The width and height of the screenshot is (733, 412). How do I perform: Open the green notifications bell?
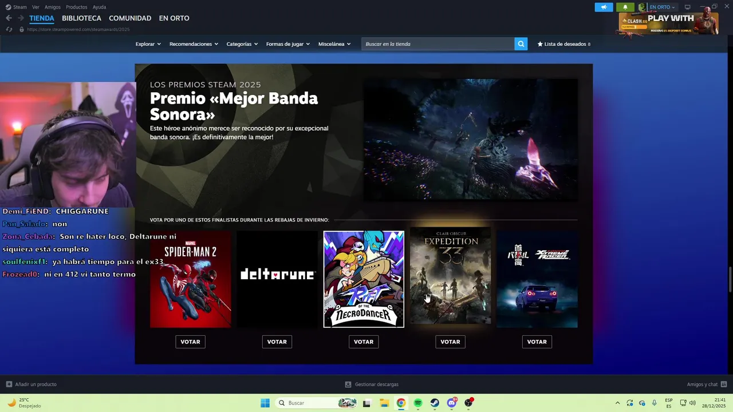[625, 7]
